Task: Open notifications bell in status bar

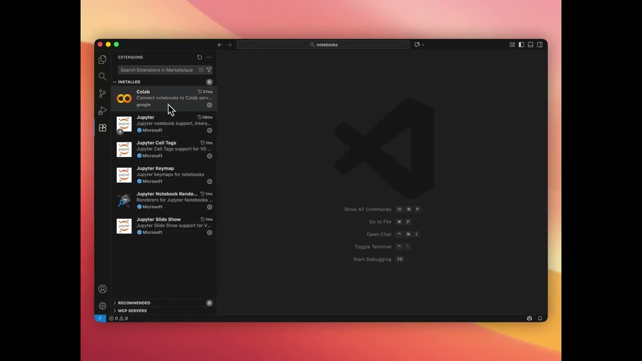Action: (540, 318)
